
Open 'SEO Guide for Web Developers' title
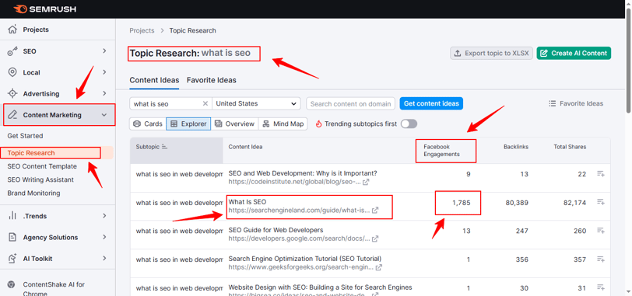(x=276, y=230)
